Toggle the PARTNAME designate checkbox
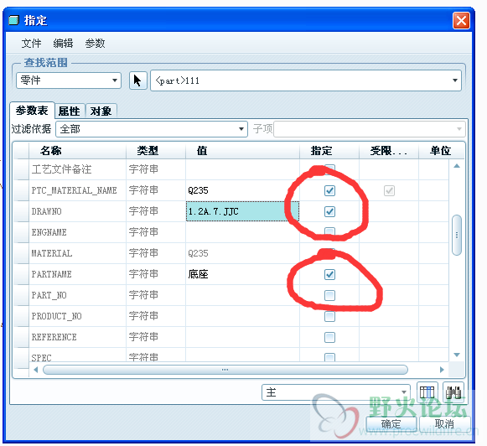This screenshot has width=487, height=446. point(329,274)
